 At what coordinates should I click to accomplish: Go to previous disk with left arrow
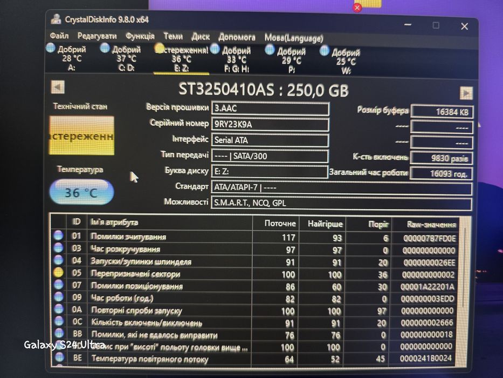coord(58,87)
